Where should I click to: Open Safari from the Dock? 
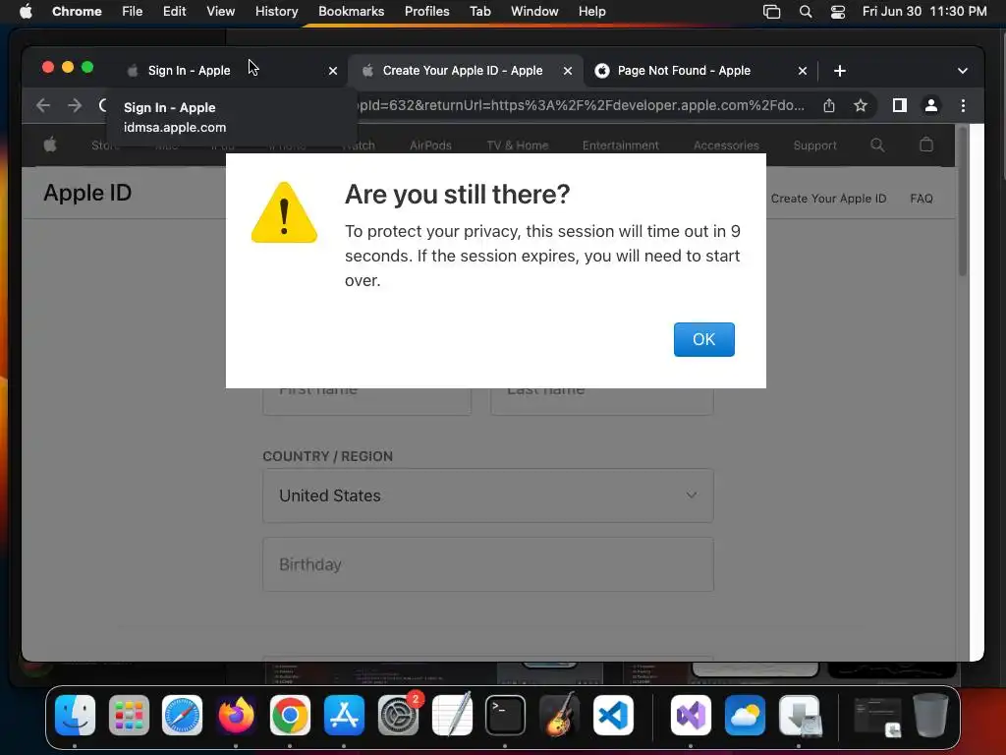(x=182, y=716)
